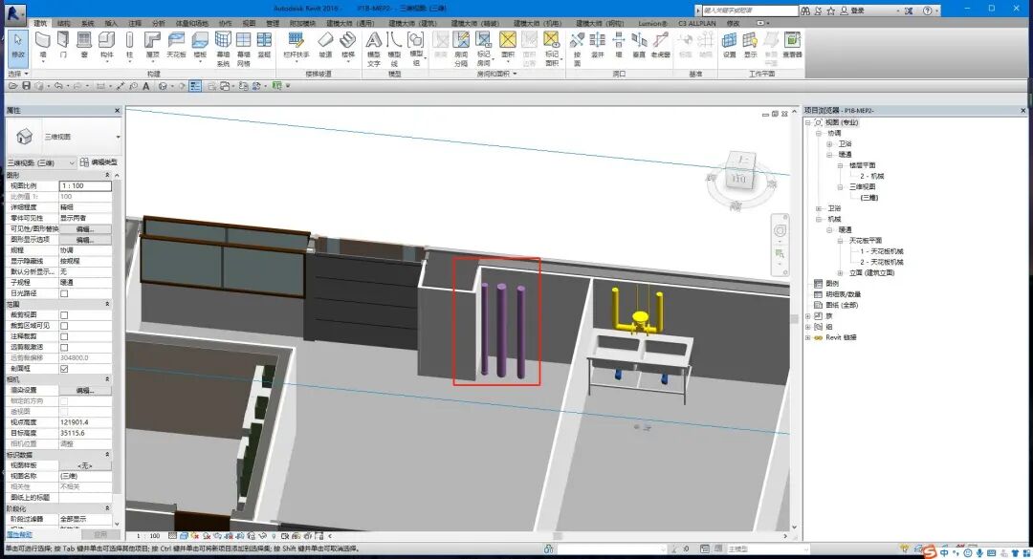Screen dimensions: 1033x559
Task: Select the 窗 (Window) tool
Action: pos(84,45)
